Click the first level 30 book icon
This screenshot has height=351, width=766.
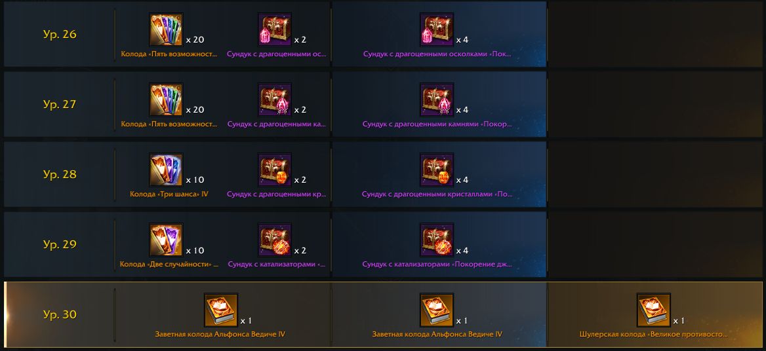pos(221,310)
